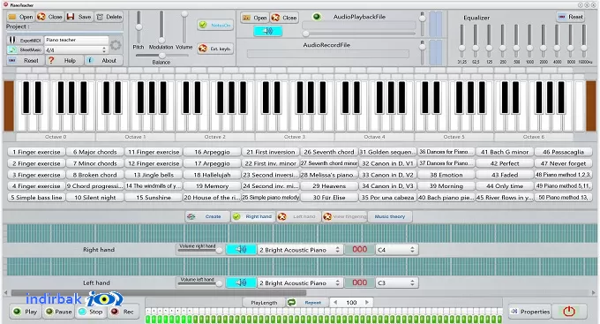Mute left hand with speaker button
This screenshot has height=324, width=600.
(241, 283)
